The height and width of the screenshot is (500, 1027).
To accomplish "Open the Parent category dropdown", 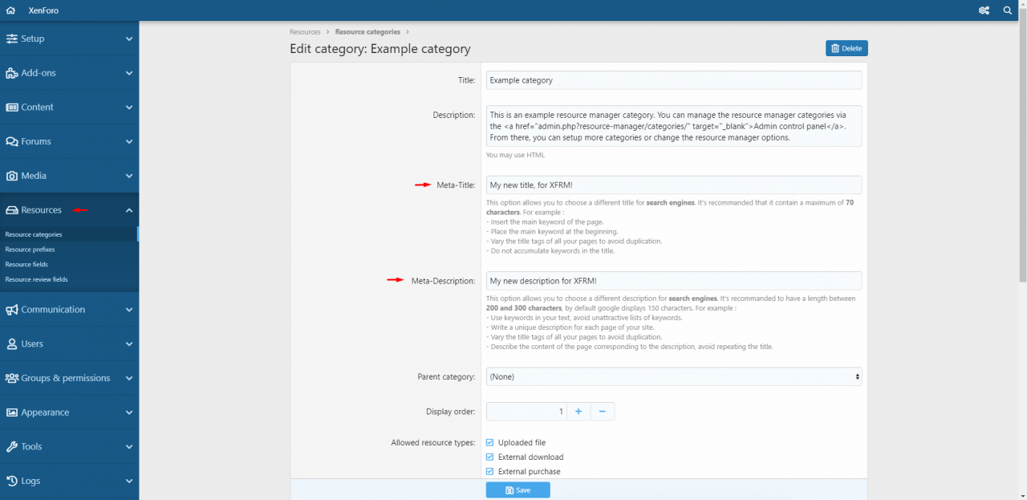I will (674, 376).
